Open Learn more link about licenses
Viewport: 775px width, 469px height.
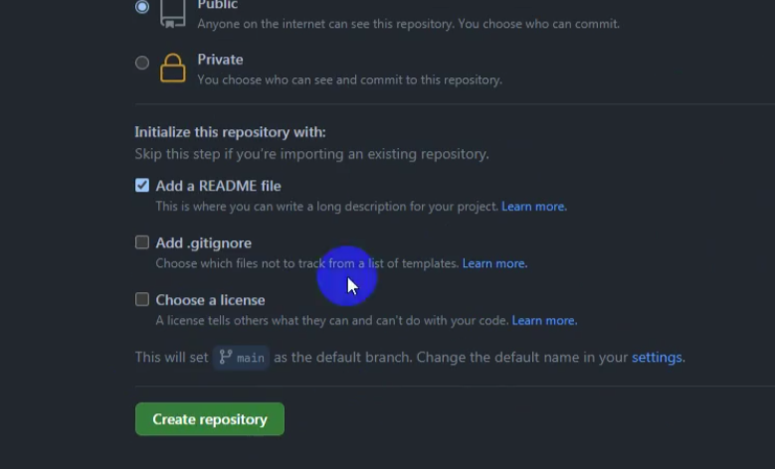544,320
